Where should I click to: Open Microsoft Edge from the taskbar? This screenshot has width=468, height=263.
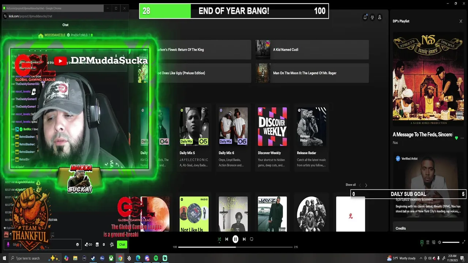point(138,258)
